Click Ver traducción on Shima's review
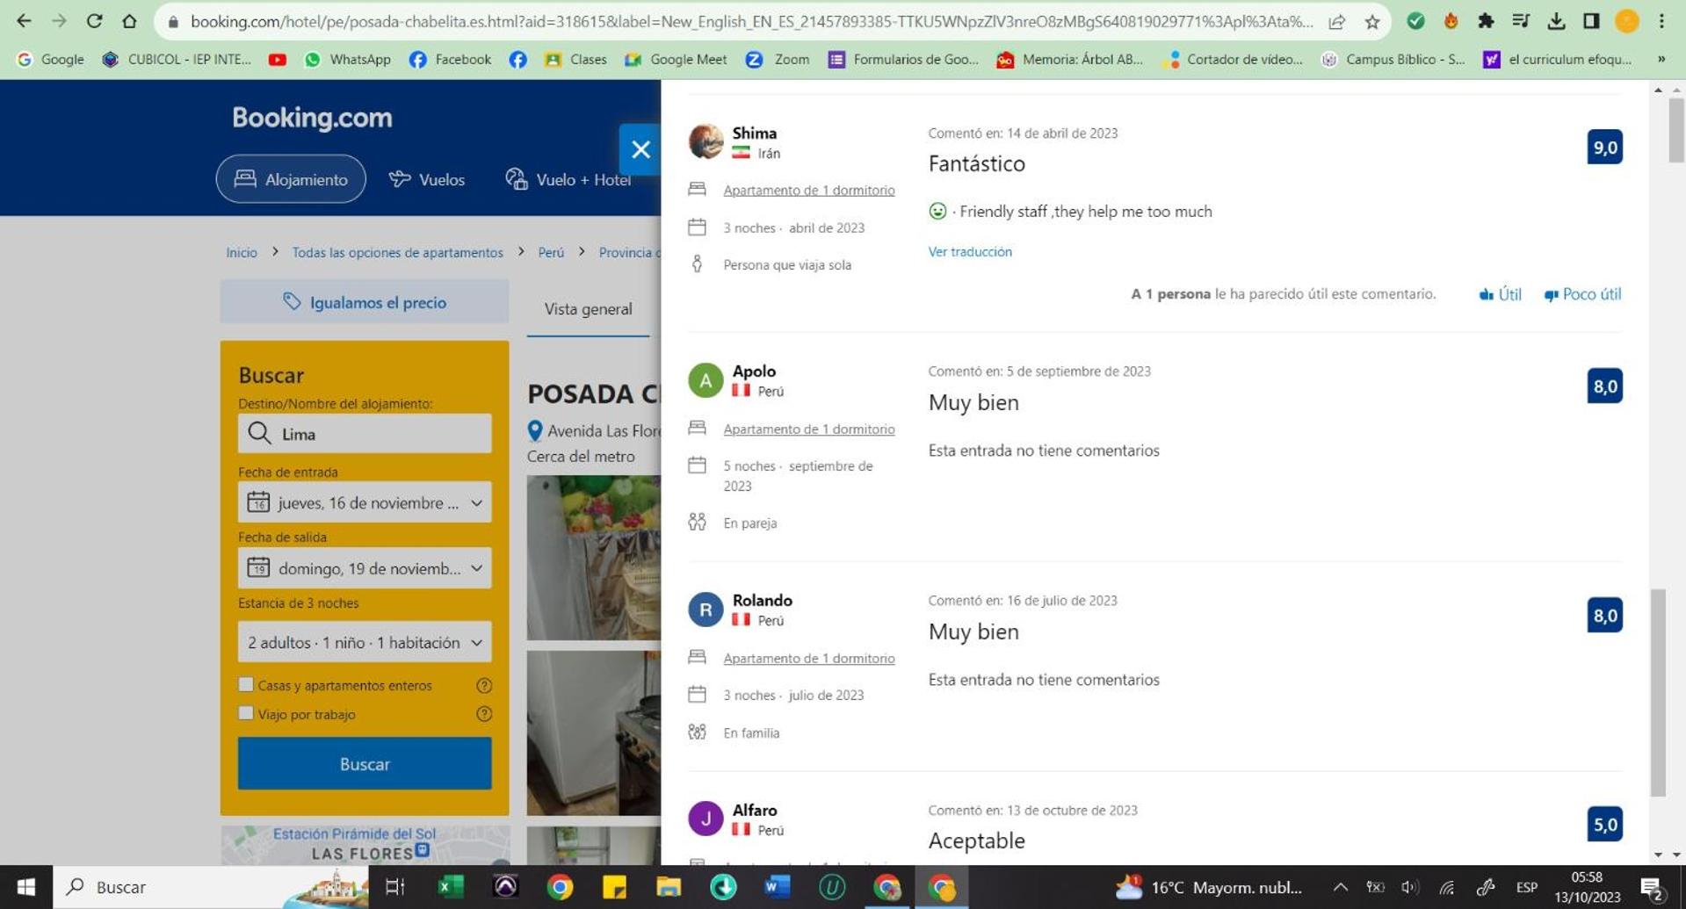1686x909 pixels. tap(970, 251)
